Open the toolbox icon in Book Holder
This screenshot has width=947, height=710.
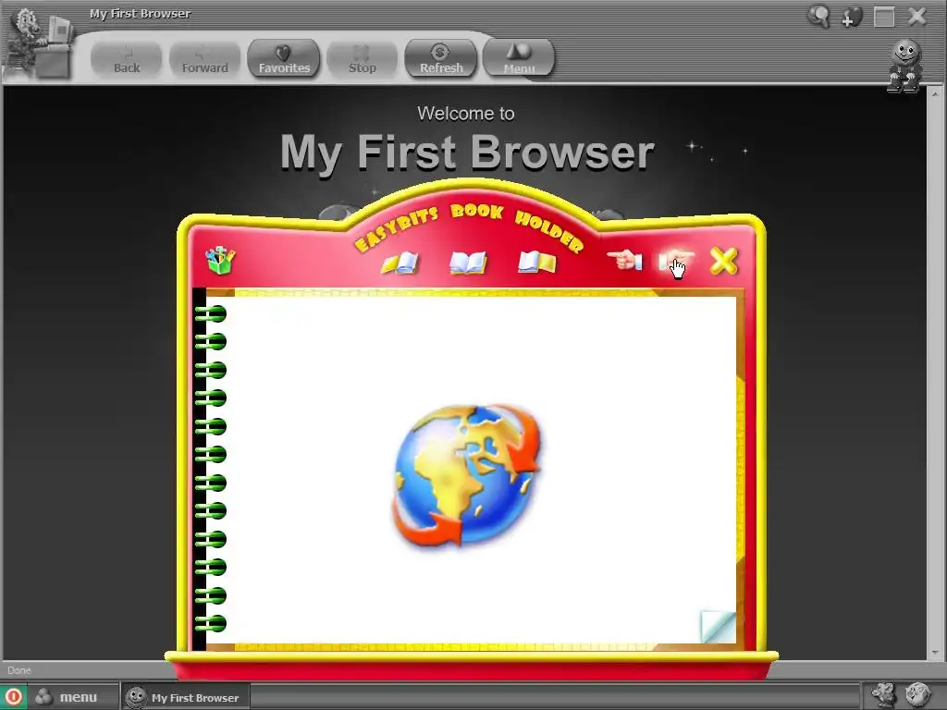pyautogui.click(x=220, y=260)
